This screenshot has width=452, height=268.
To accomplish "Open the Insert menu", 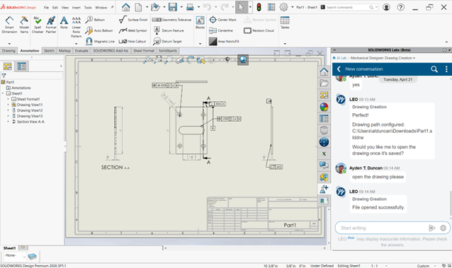I will point(77,8).
